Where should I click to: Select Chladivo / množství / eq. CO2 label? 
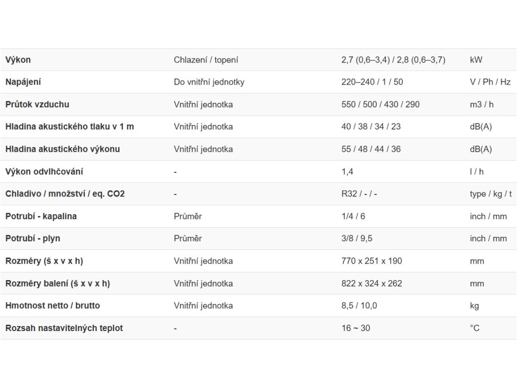tap(65, 194)
